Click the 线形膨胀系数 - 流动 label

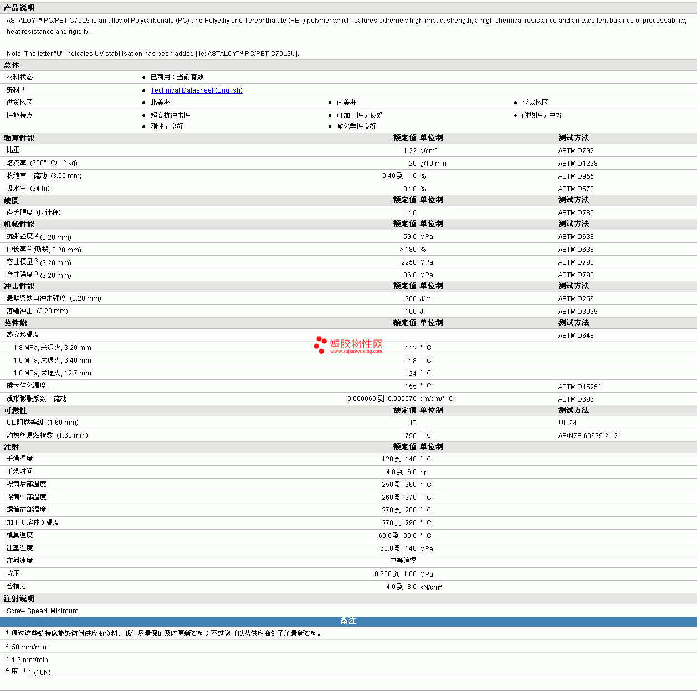(37, 399)
